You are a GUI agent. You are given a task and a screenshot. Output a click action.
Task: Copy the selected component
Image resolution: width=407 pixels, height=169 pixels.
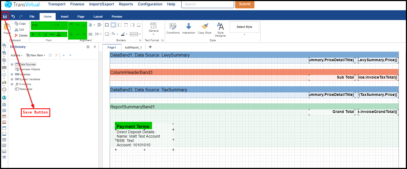point(20,24)
